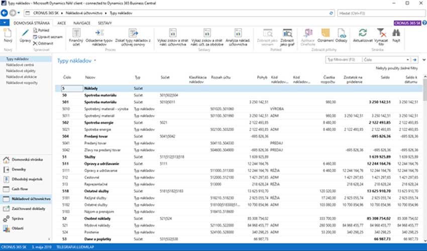
Task: Sort by Názov column header
Action: [90, 77]
